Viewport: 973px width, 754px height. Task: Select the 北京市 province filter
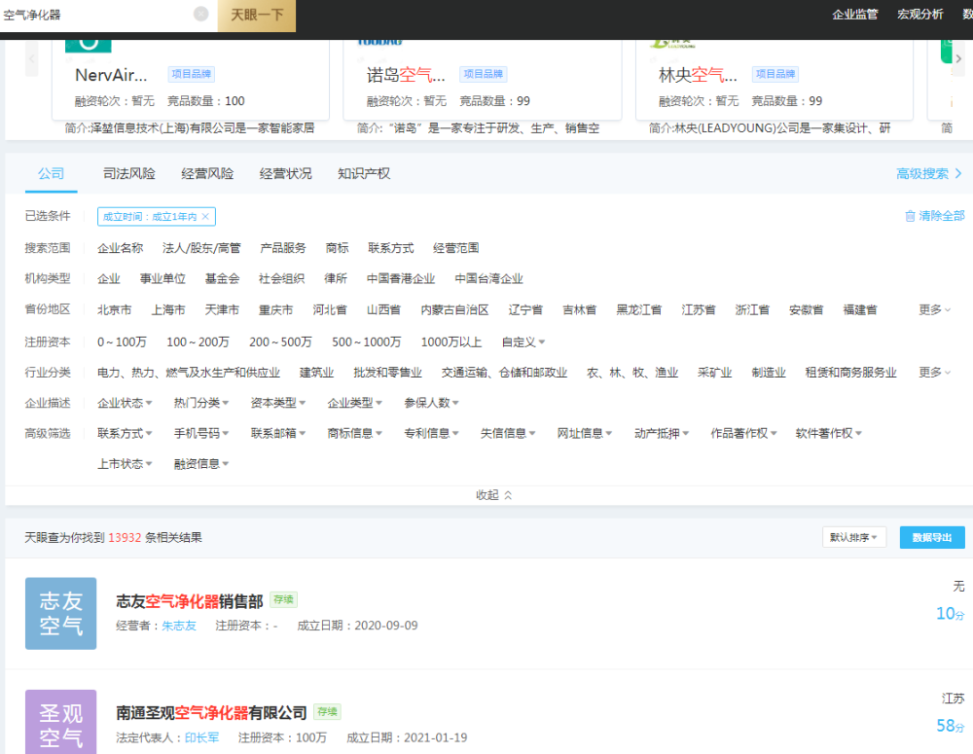(114, 309)
